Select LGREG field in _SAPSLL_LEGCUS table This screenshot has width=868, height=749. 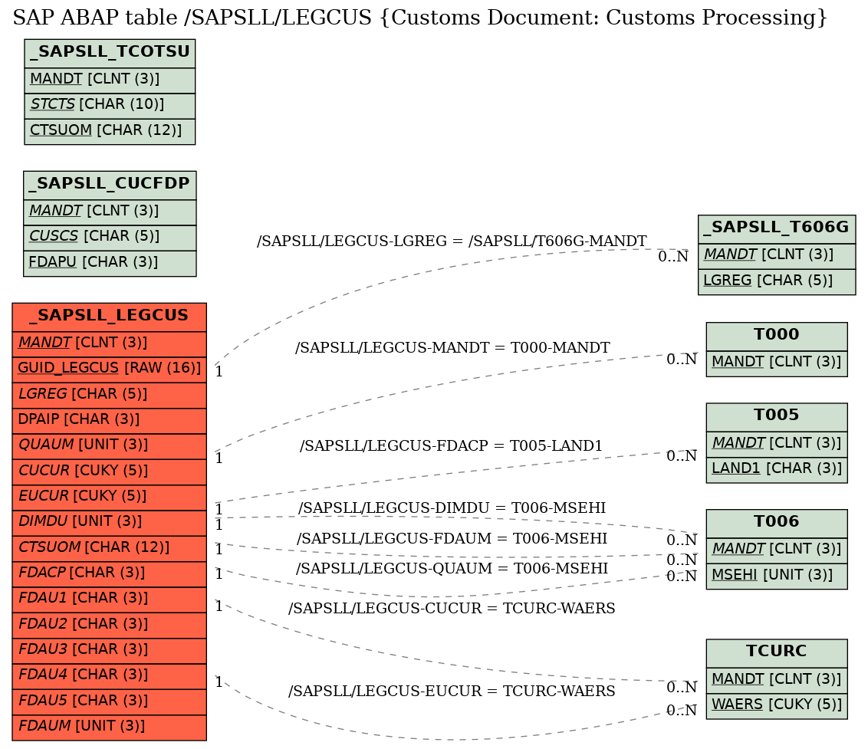[109, 396]
